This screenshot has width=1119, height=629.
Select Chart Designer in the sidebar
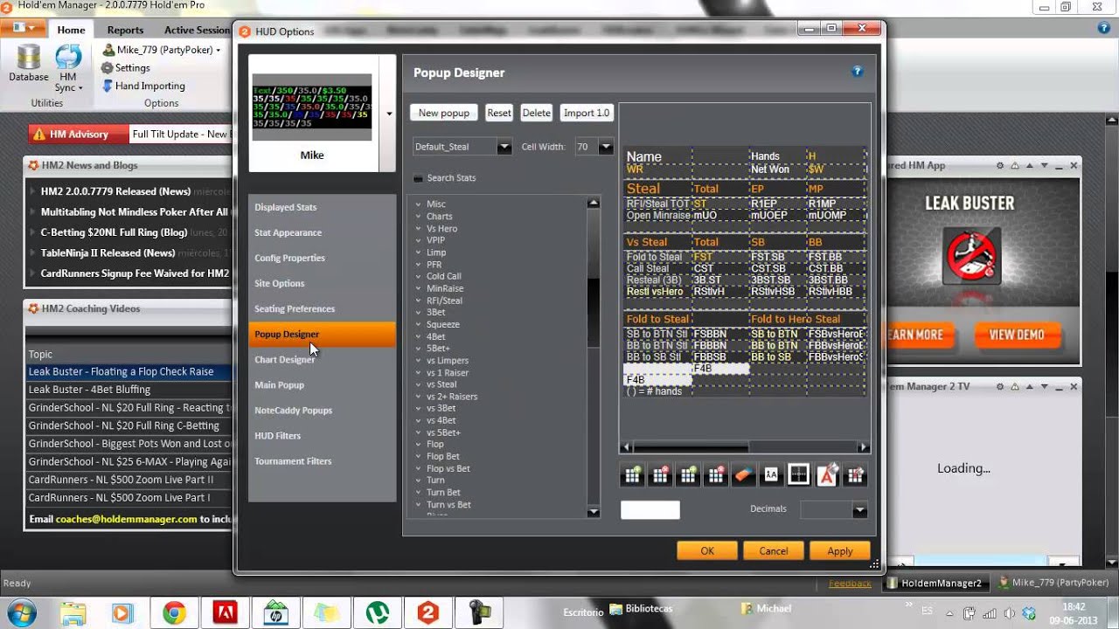[284, 360]
